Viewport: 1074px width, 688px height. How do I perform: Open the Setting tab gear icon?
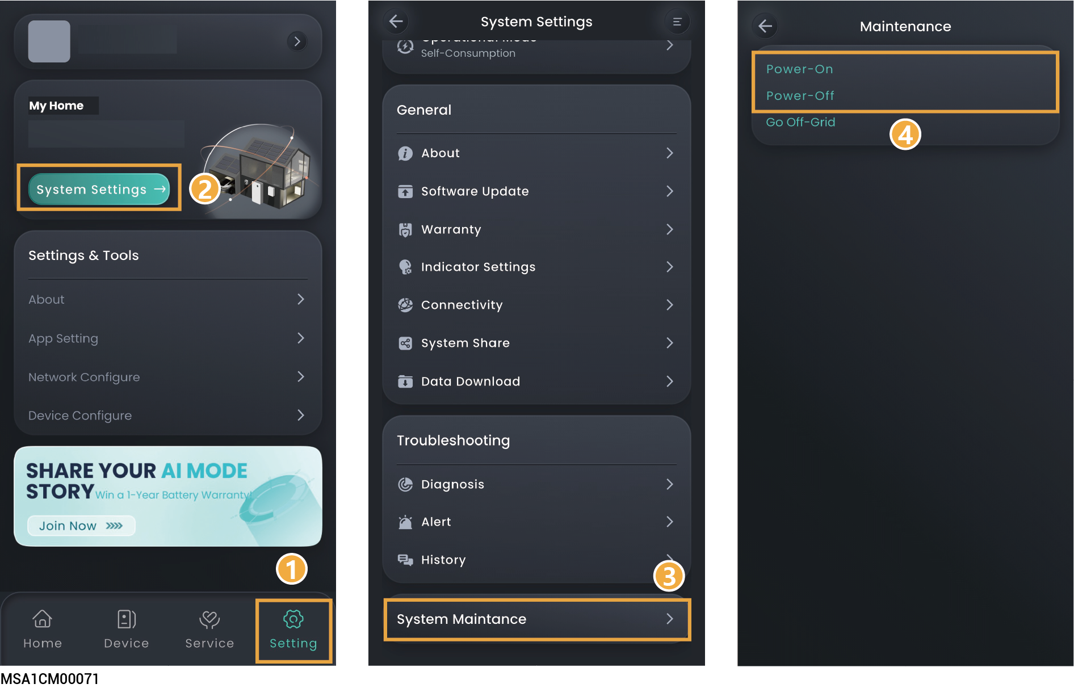click(x=293, y=619)
